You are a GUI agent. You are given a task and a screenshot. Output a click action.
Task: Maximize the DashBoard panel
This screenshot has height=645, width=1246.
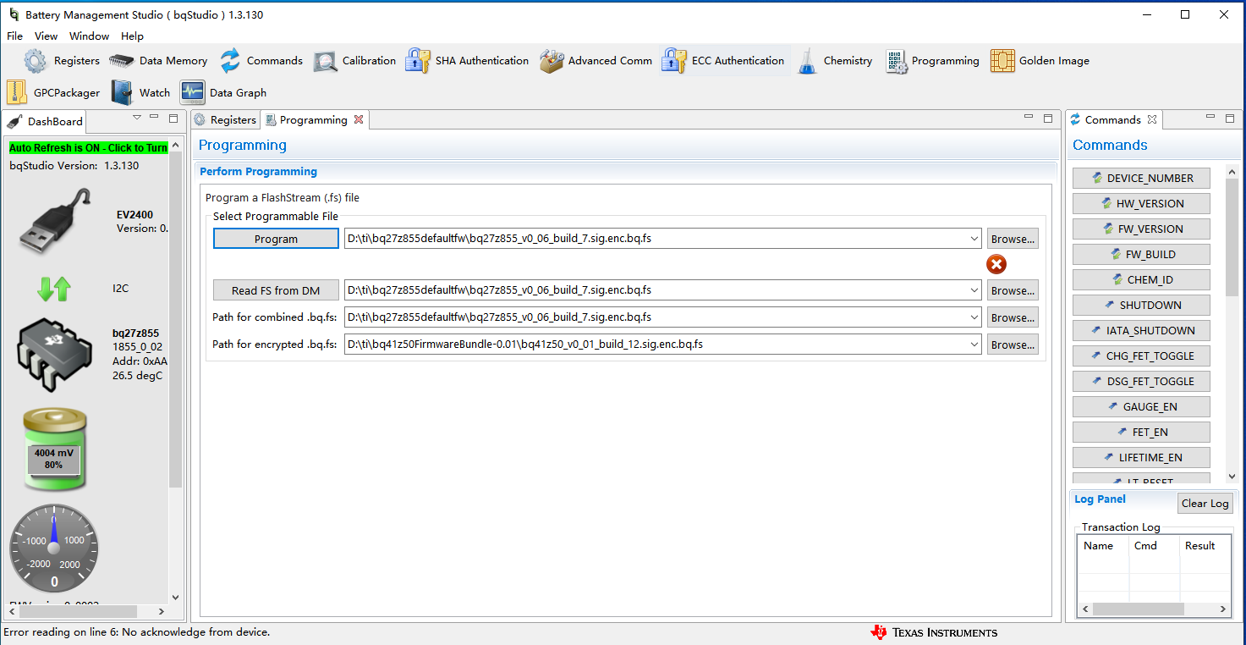pyautogui.click(x=173, y=119)
